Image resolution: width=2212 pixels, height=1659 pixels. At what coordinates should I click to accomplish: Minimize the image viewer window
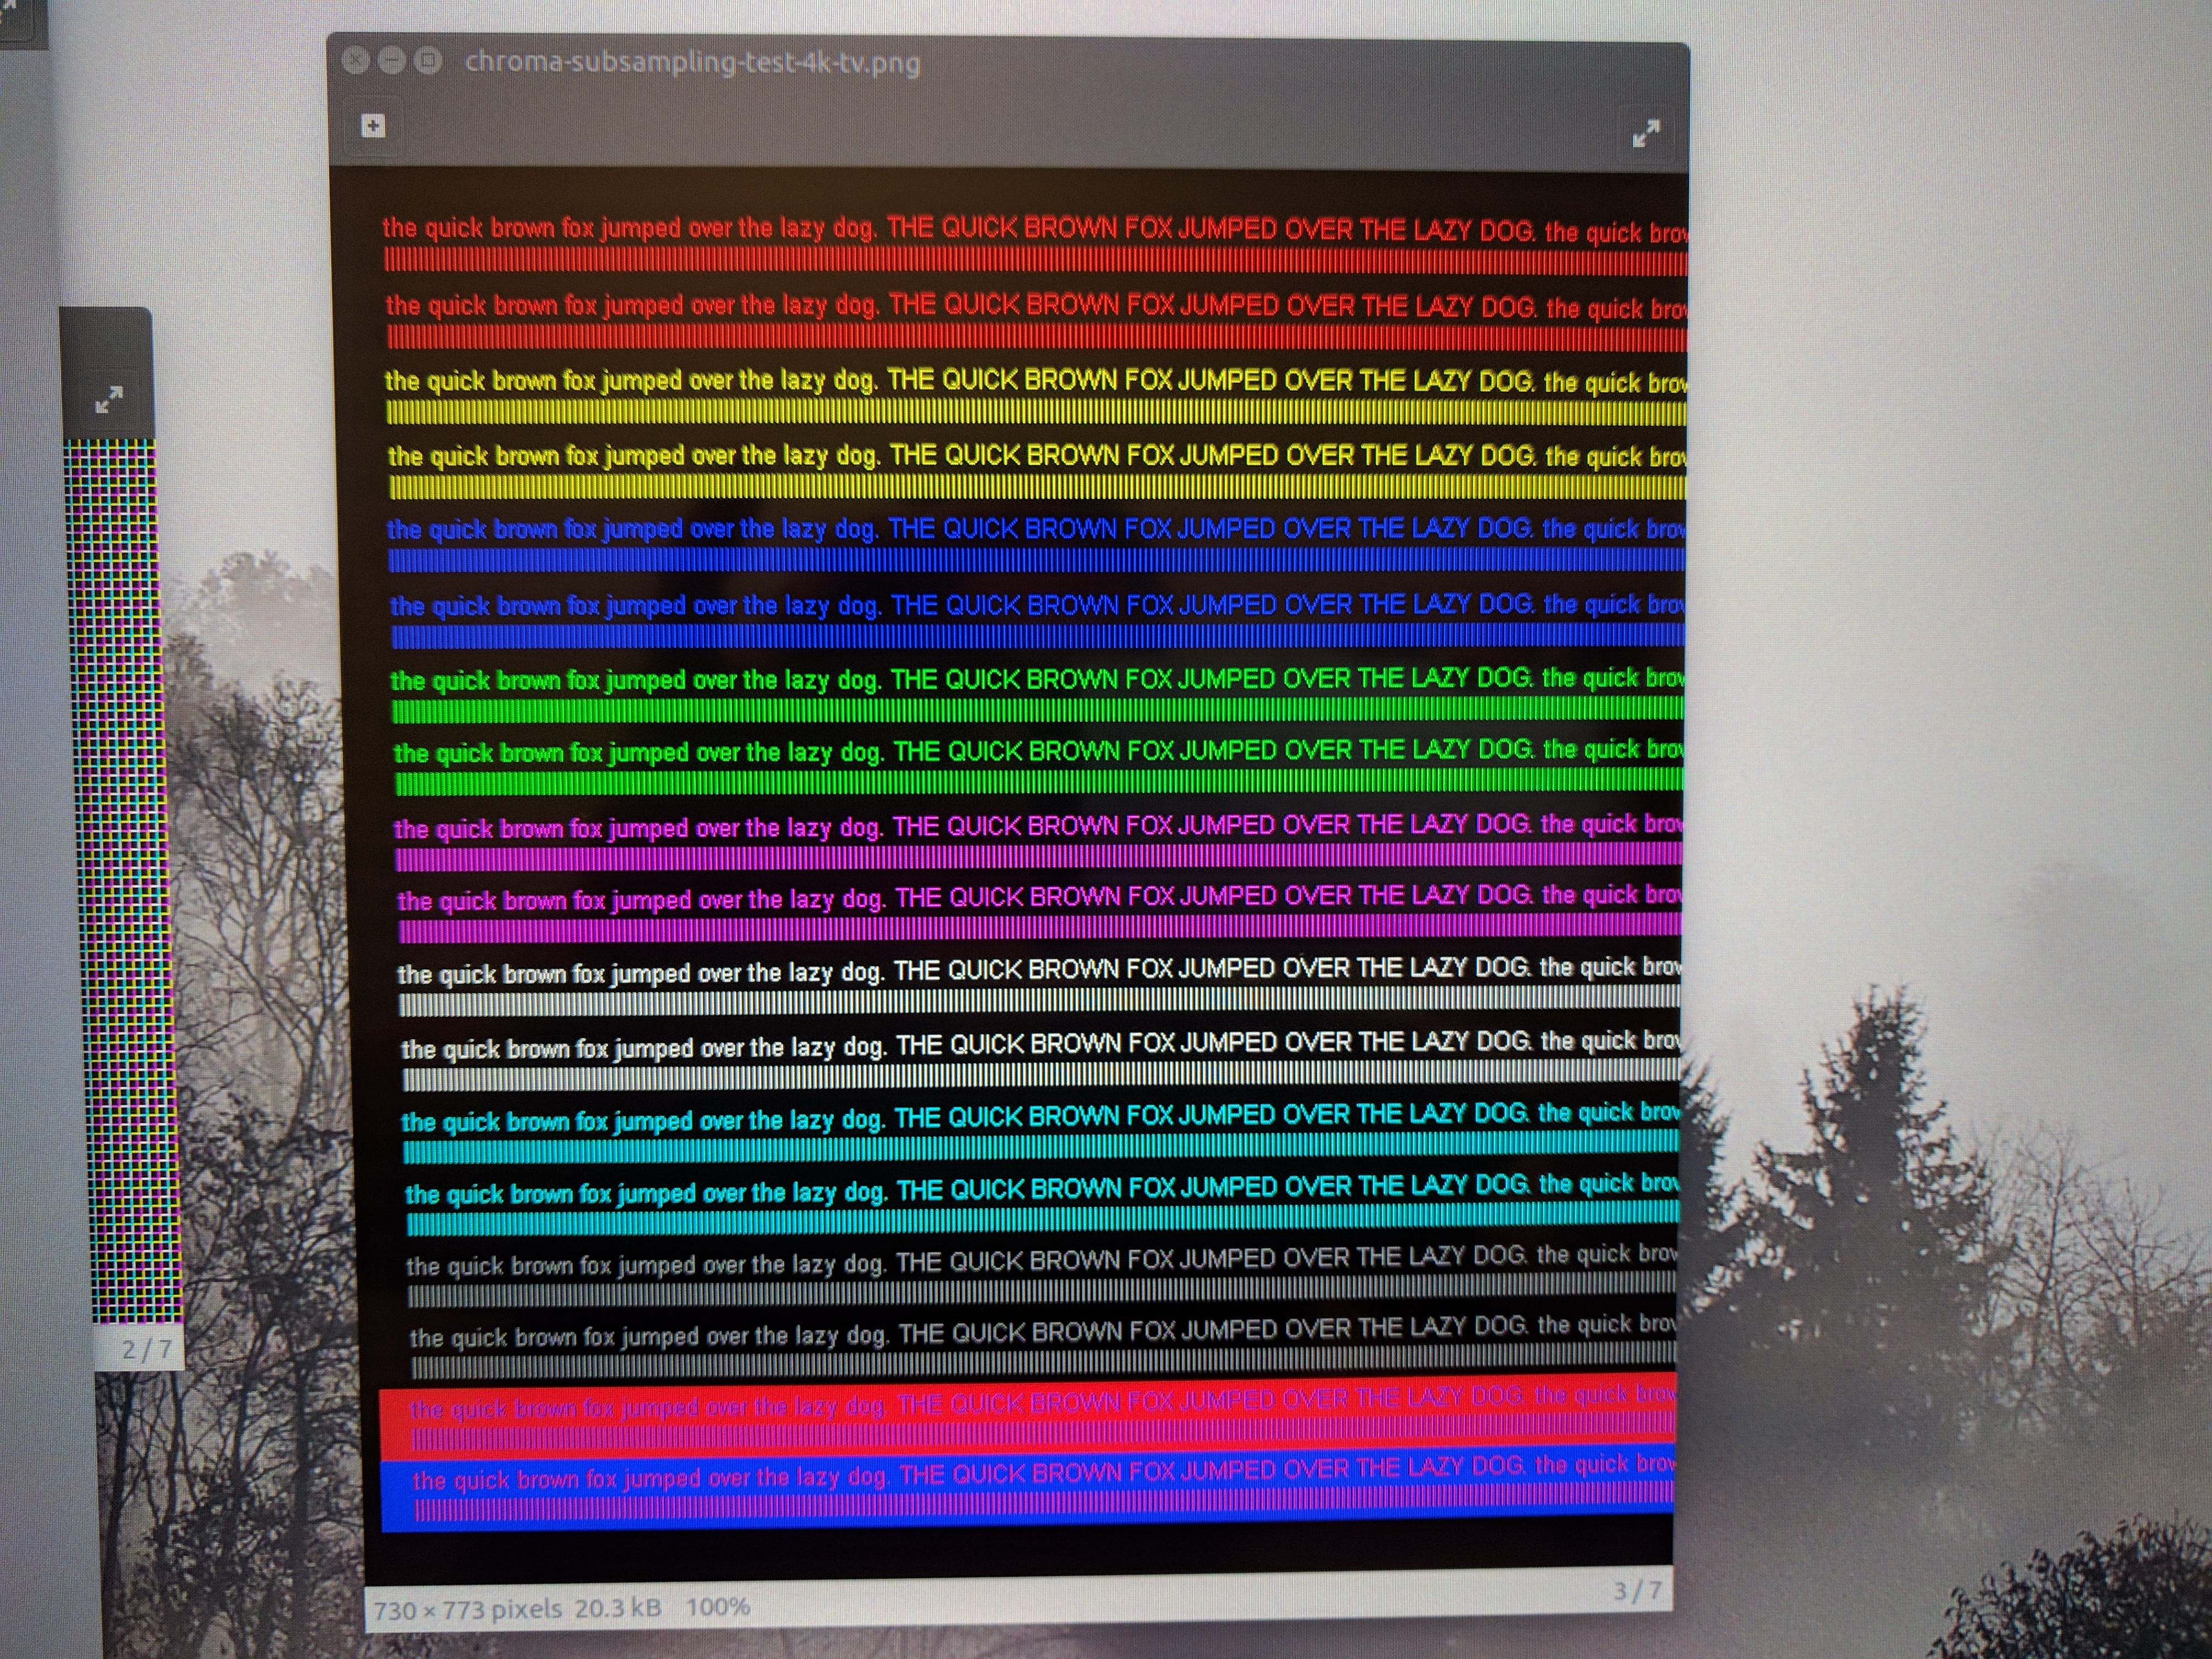392,61
